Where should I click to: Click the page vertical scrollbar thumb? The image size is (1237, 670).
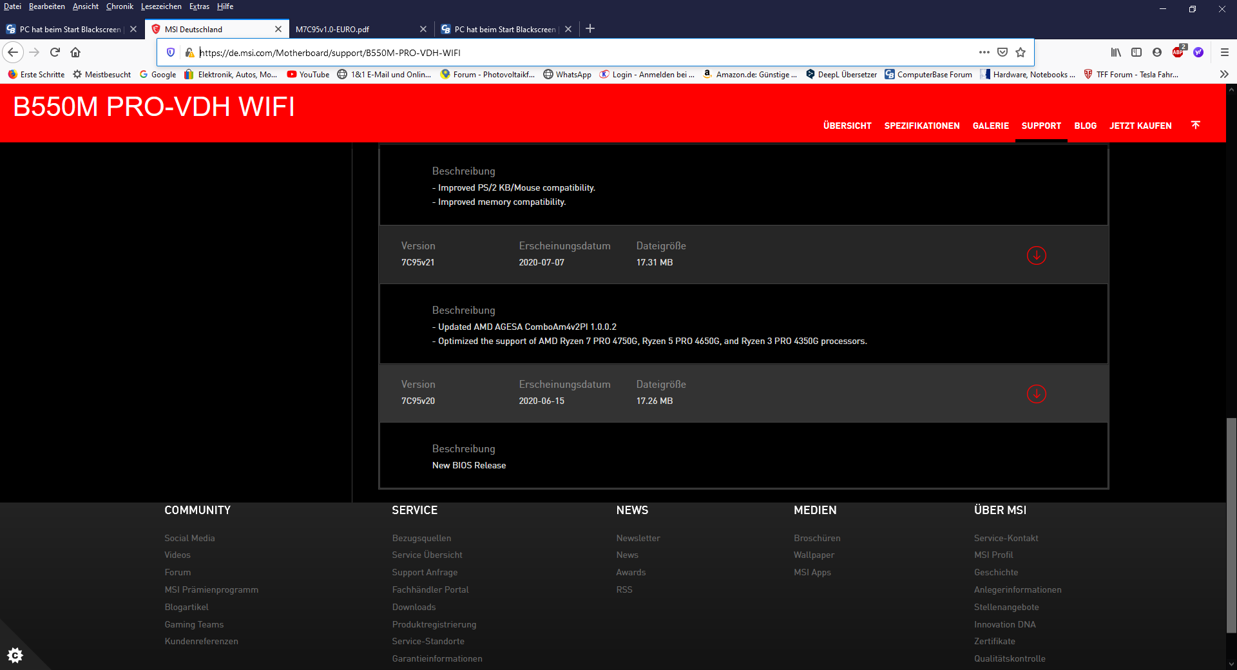1231,525
